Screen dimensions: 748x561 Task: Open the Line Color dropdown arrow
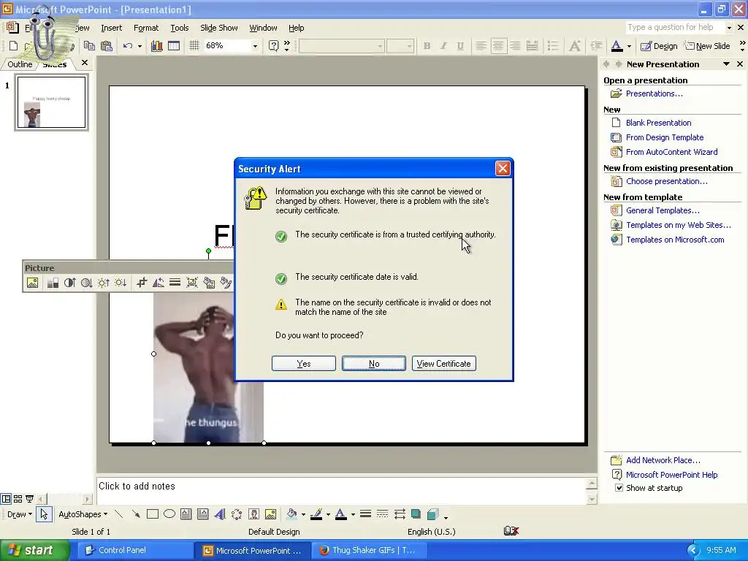point(328,514)
